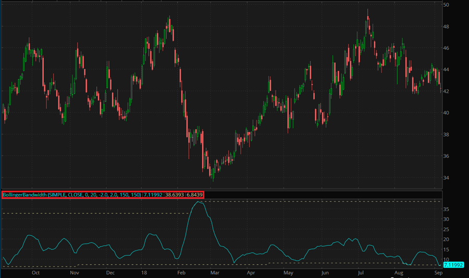Click the 18 year label on the time axis
The height and width of the screenshot is (278, 469).
pyautogui.click(x=143, y=272)
